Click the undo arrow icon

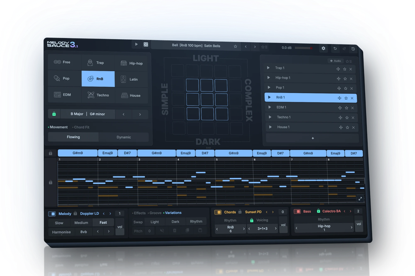335,49
